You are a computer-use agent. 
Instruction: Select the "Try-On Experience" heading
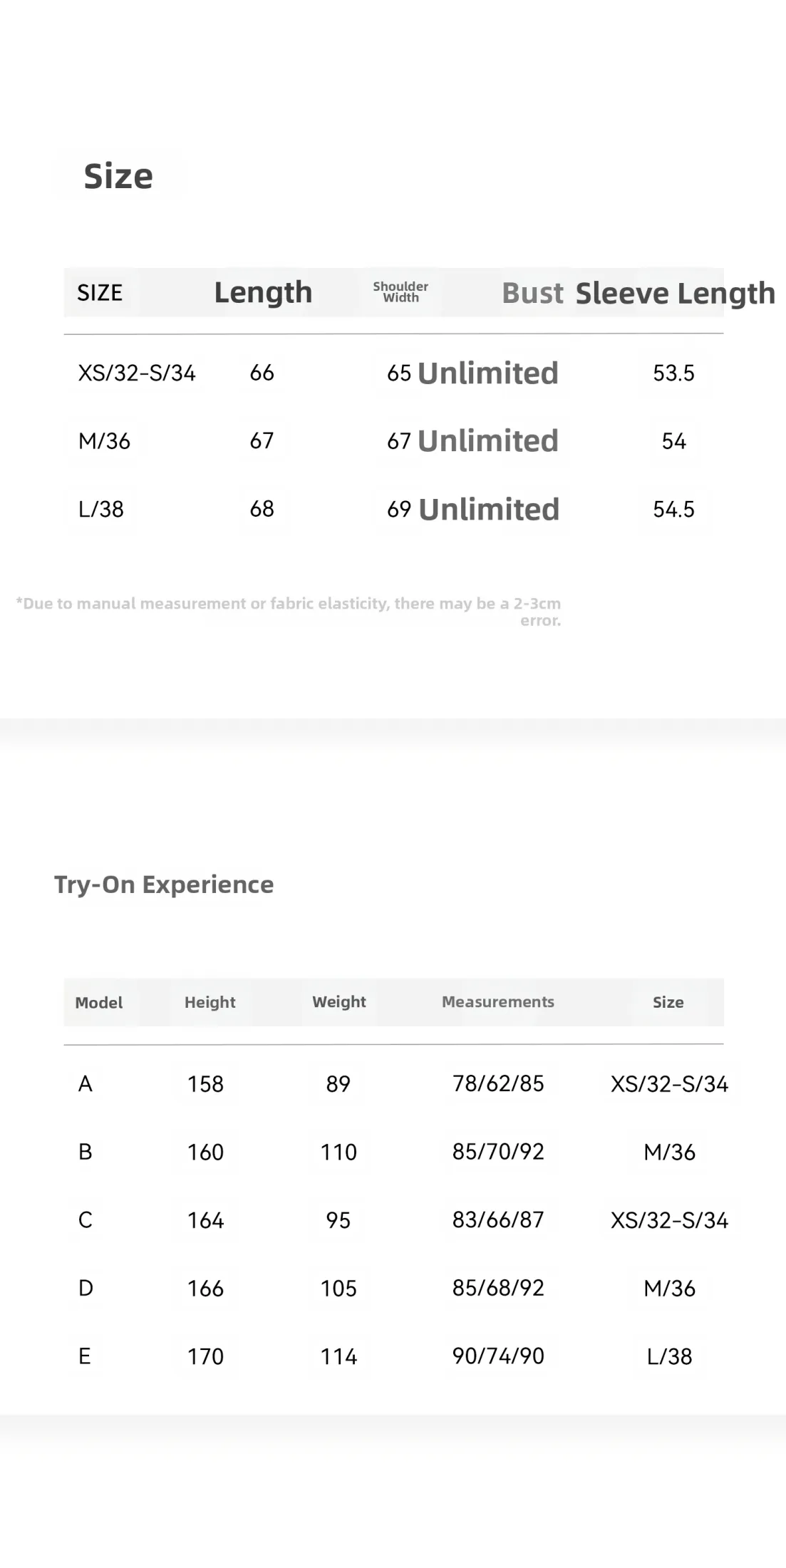click(x=164, y=884)
